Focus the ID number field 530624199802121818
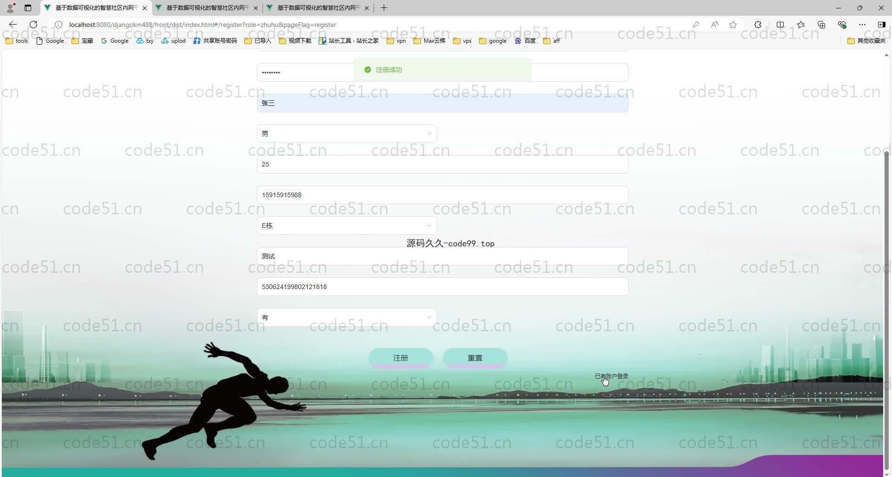The width and height of the screenshot is (892, 477). pyautogui.click(x=442, y=287)
